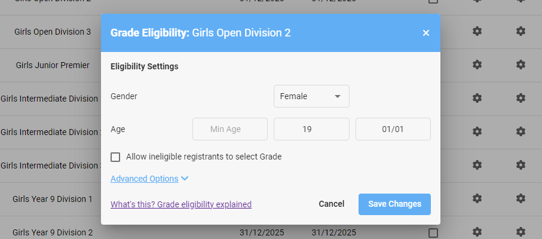
Task: Open the first gear icon for Girls Open Division 3
Action: point(477,32)
